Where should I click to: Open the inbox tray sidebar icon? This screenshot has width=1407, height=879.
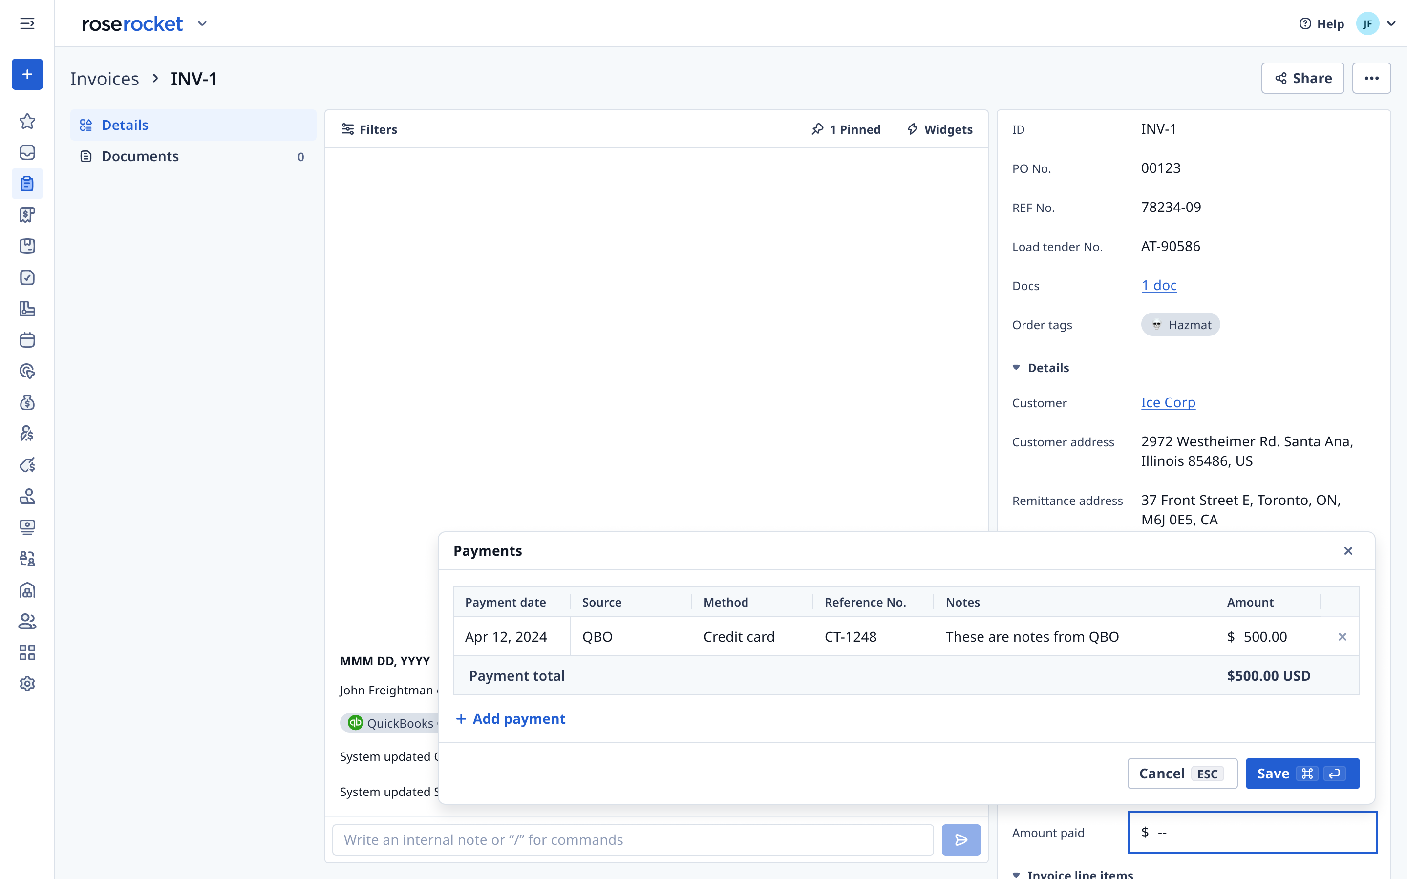(x=27, y=153)
